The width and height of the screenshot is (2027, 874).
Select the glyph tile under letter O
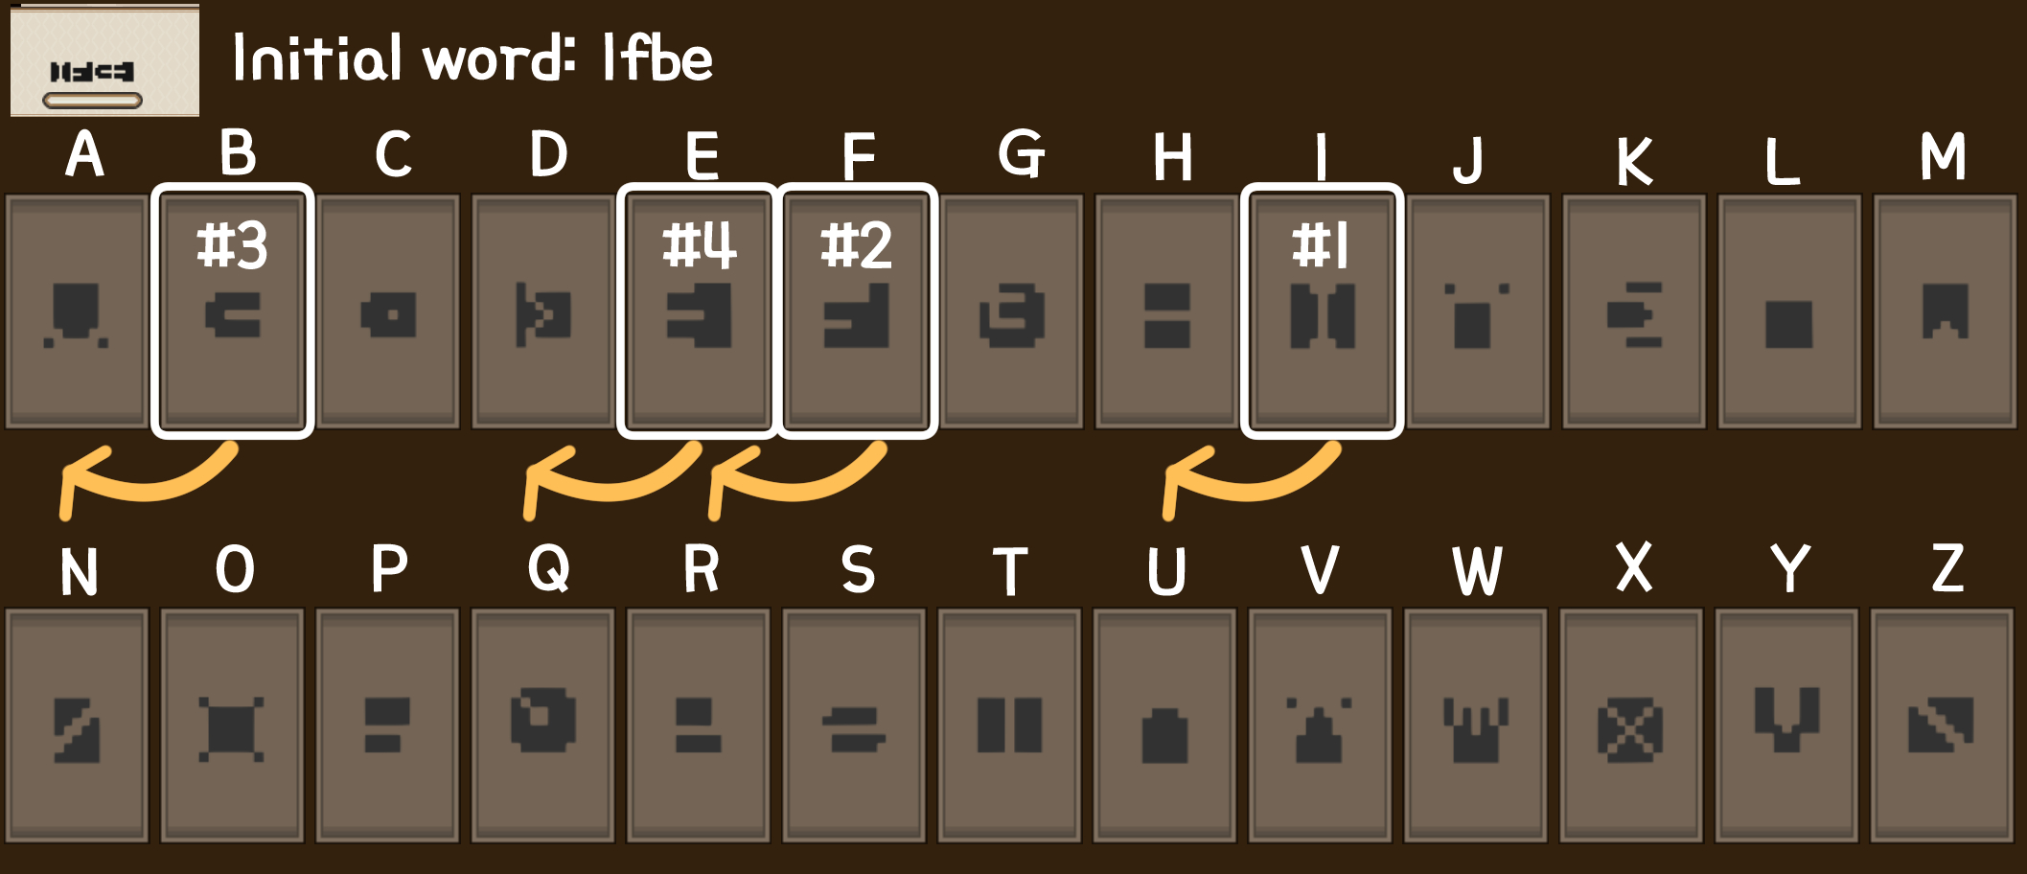coord(232,725)
